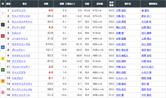
Task: Click the white frame 1 badge
Action: tap(3, 13)
